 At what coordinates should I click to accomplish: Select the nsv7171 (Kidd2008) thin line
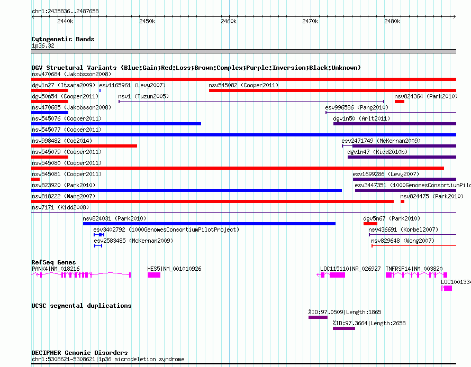[243, 213]
